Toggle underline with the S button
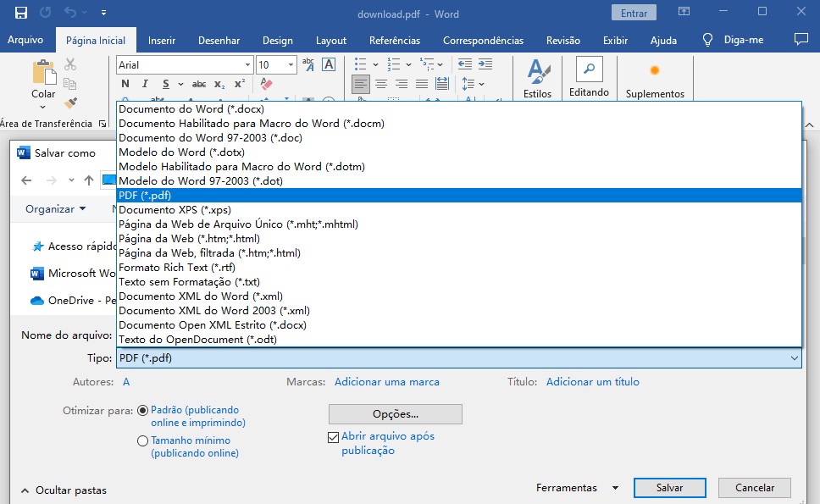This screenshot has height=504, width=820. coord(166,84)
